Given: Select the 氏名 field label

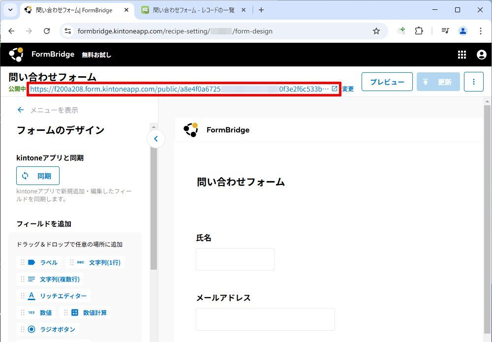Looking at the screenshot, I should [x=204, y=238].
